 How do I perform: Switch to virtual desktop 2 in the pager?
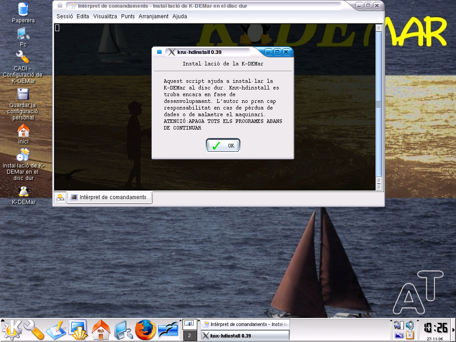[189, 335]
